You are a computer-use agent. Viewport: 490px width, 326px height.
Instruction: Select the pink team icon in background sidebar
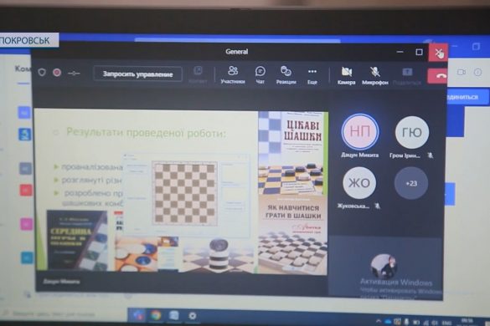coord(27,224)
